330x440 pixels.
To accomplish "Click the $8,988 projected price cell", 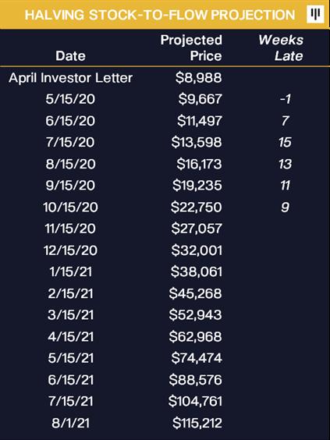I will pos(198,78).
